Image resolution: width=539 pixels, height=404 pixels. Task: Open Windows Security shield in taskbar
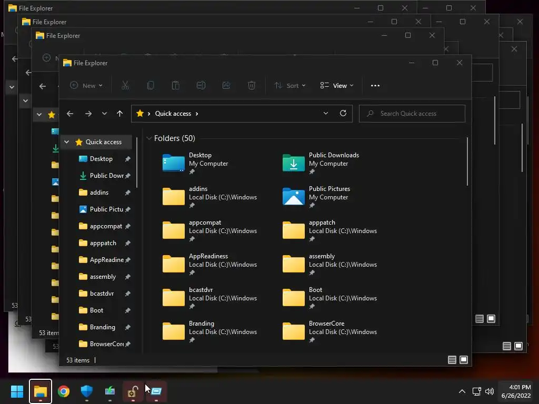coord(87,391)
